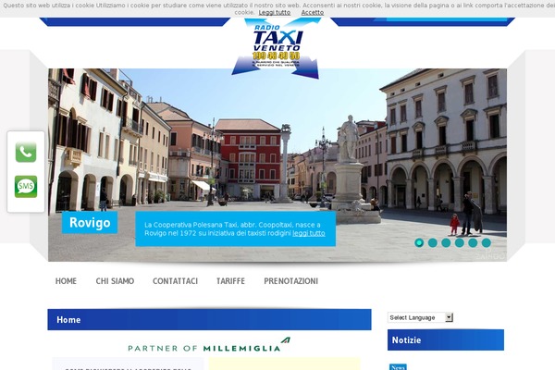Viewport: 555px width, 370px height.
Task: Click the green phone call icon
Action: click(26, 152)
